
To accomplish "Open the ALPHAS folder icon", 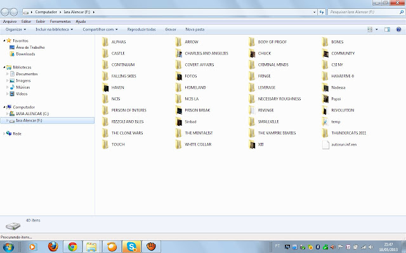I will point(105,42).
